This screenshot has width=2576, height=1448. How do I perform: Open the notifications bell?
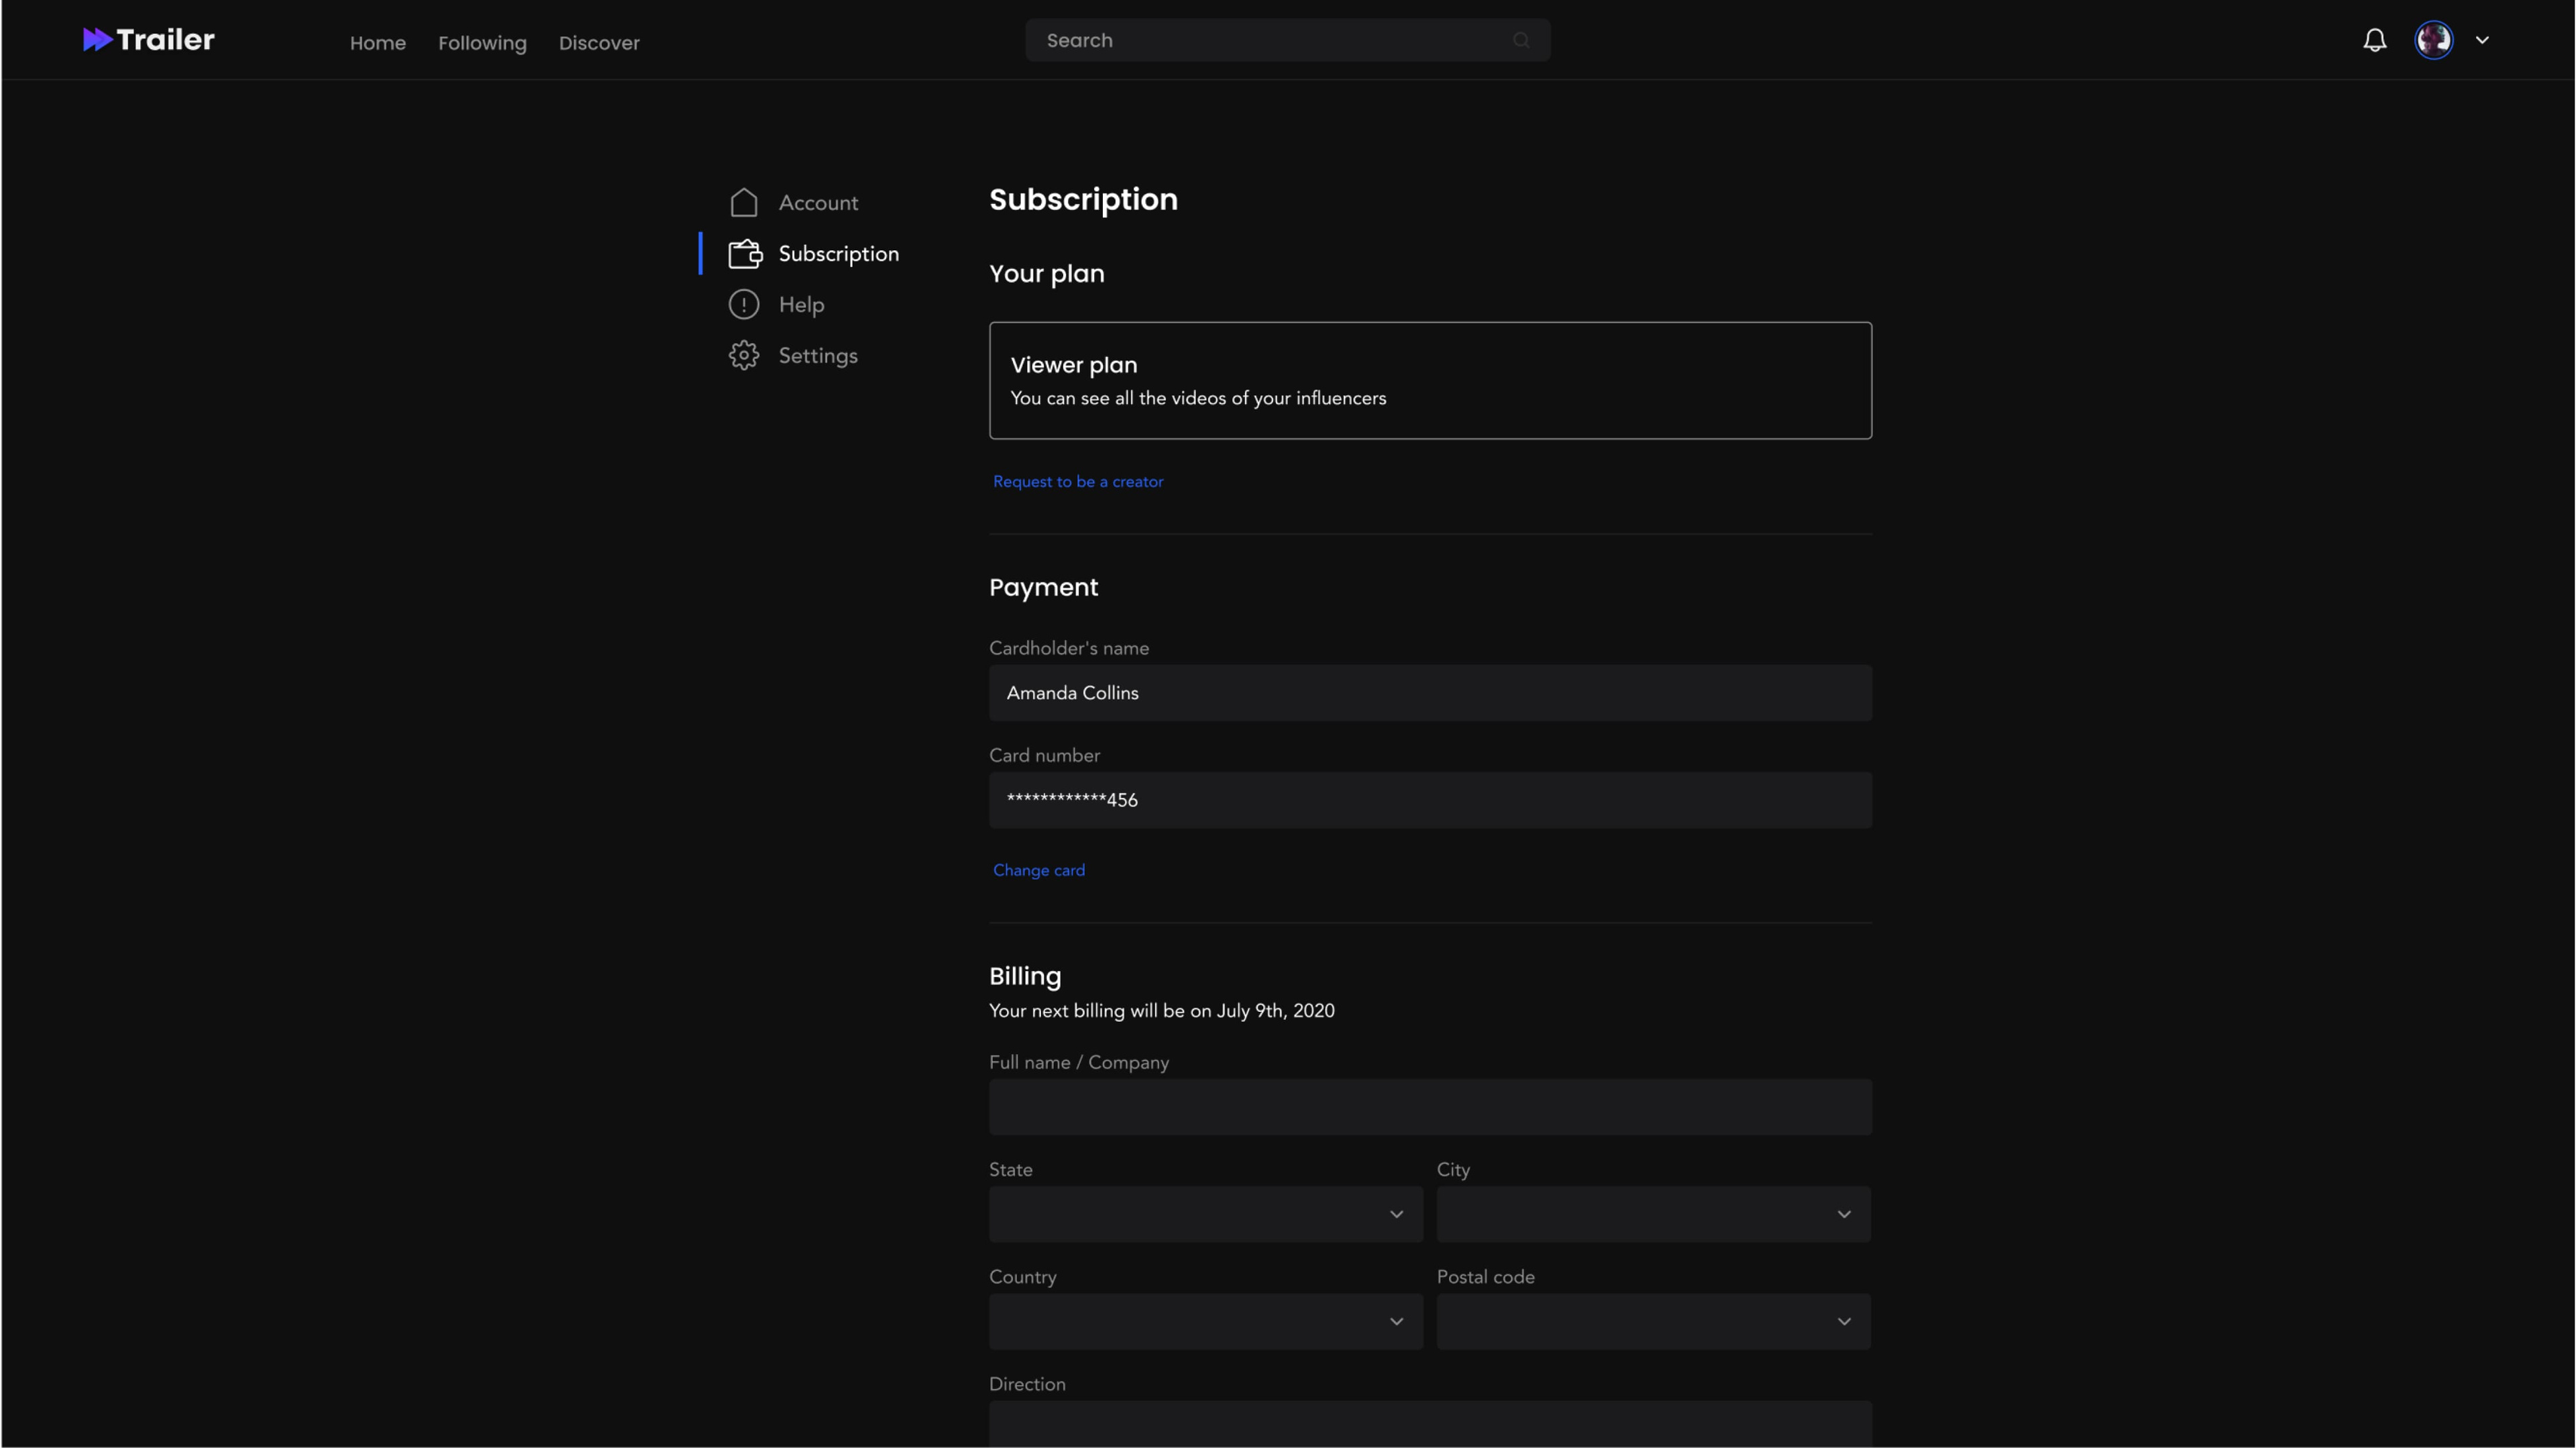[2374, 40]
